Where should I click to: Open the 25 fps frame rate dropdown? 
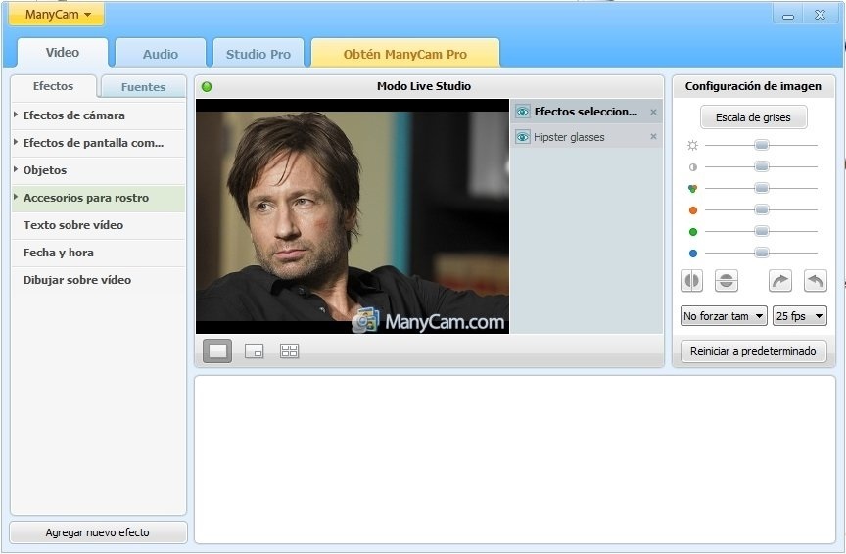click(x=800, y=316)
